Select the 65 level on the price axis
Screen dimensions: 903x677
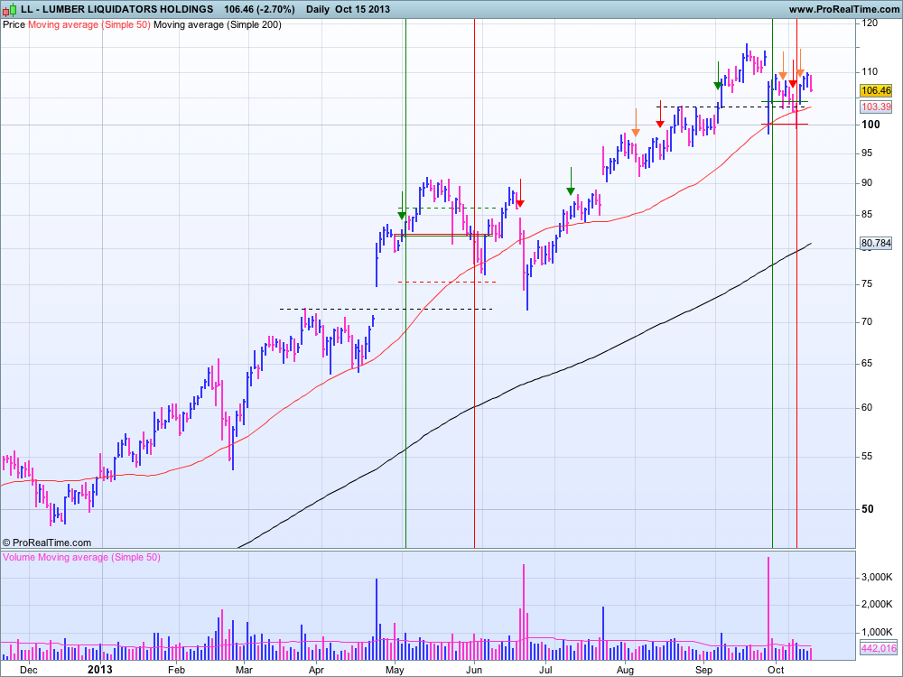pyautogui.click(x=868, y=363)
